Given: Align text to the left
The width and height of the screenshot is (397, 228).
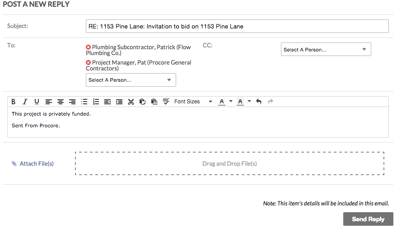Looking at the screenshot, I should click(x=49, y=102).
